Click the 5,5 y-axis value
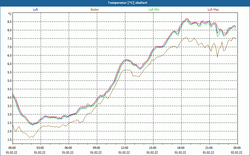250x156 pixels. point(9,72)
